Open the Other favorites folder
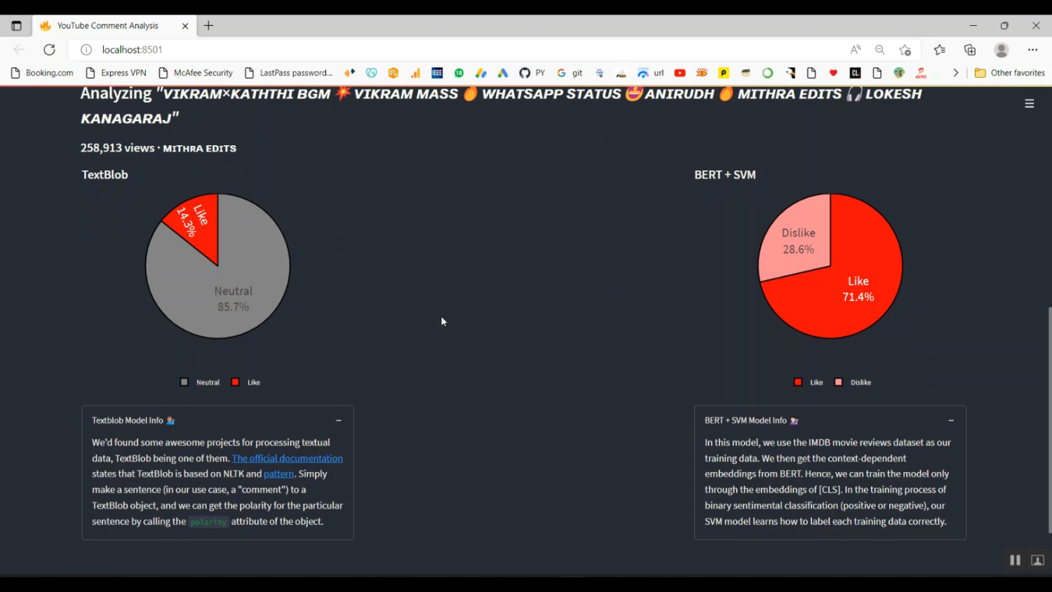 [x=1010, y=73]
